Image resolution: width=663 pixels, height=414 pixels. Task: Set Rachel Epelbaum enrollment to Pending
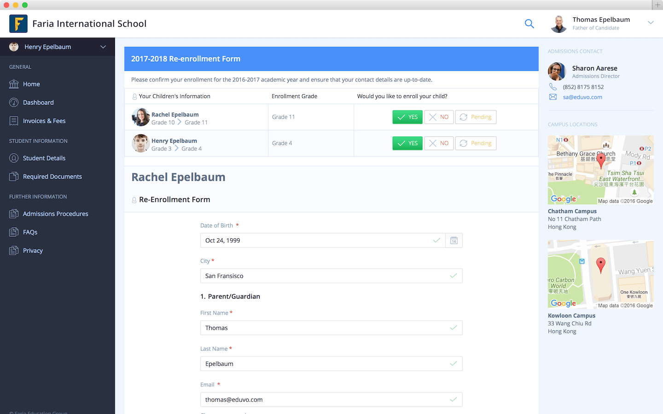tap(476, 117)
